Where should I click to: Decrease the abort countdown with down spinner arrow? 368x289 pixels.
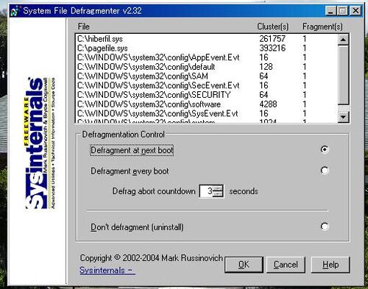pyautogui.click(x=218, y=194)
